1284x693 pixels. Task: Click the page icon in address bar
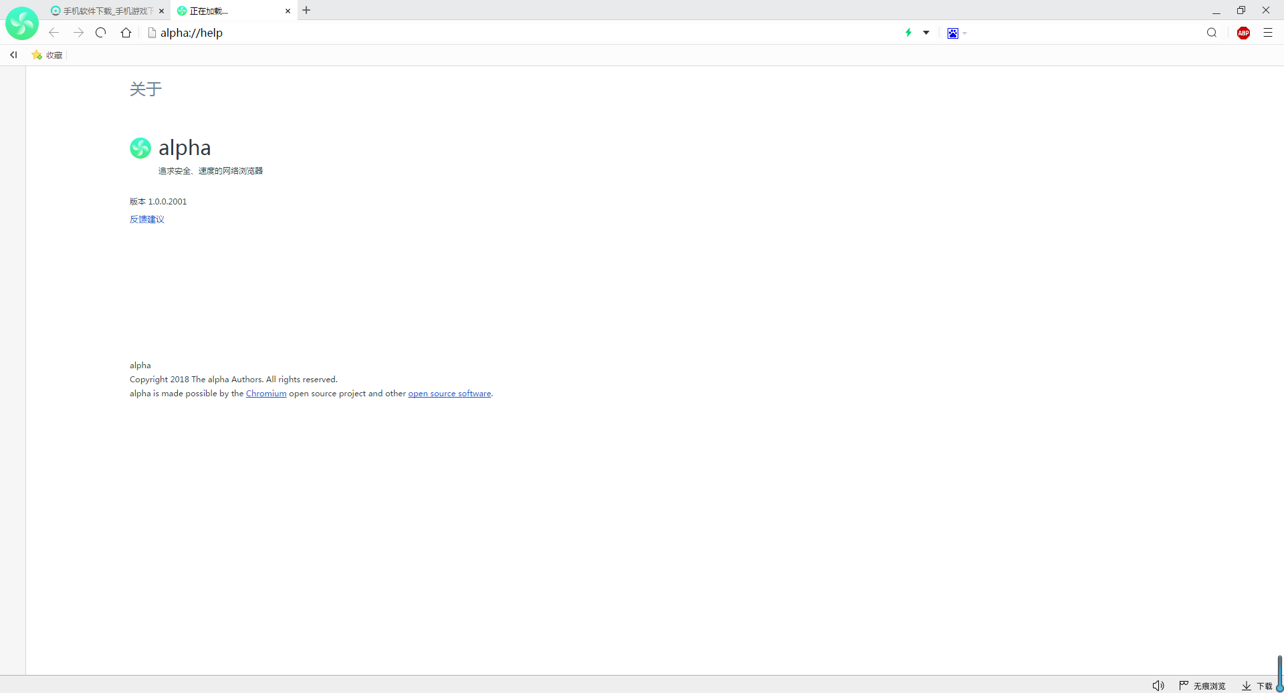152,33
